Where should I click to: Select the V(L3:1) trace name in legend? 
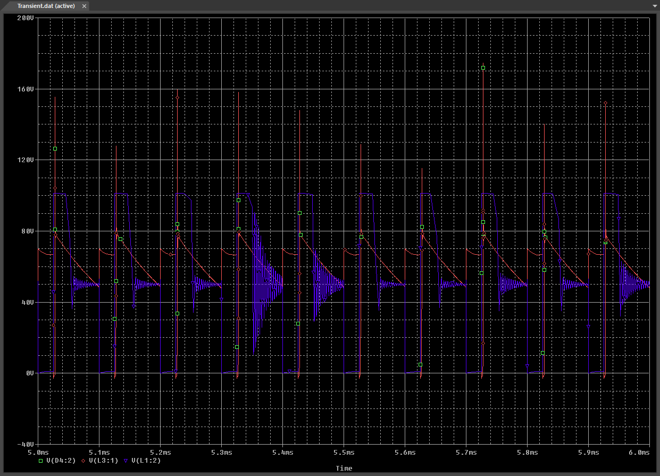click(x=103, y=461)
